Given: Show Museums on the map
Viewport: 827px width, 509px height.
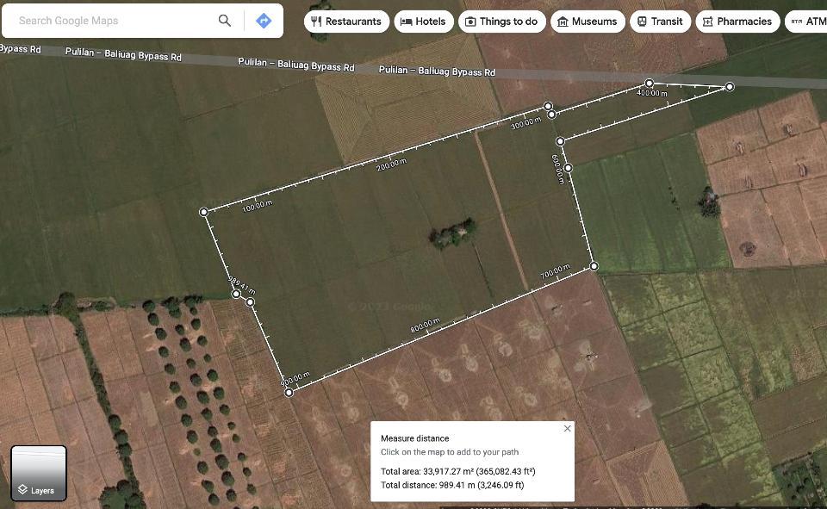Looking at the screenshot, I should tap(588, 22).
